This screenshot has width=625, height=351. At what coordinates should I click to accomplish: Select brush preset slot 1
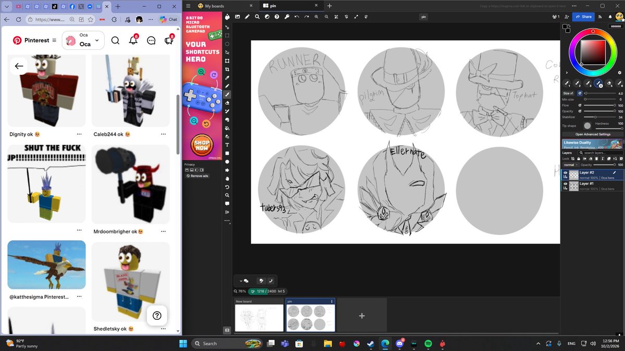tap(566, 83)
